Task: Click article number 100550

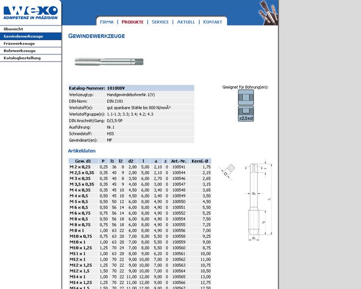Action: pyautogui.click(x=179, y=202)
